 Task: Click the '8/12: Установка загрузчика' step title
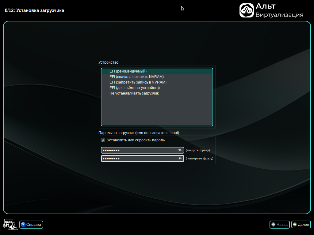pos(35,10)
